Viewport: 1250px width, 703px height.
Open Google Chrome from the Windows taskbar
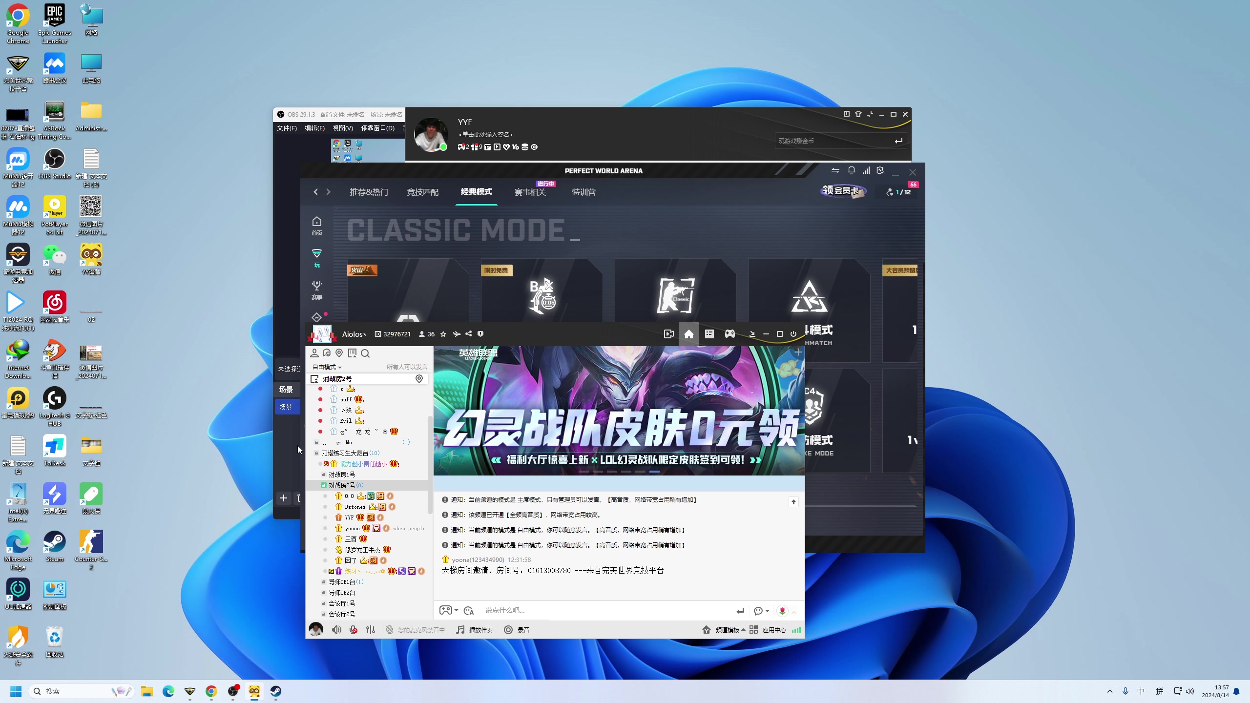point(211,691)
